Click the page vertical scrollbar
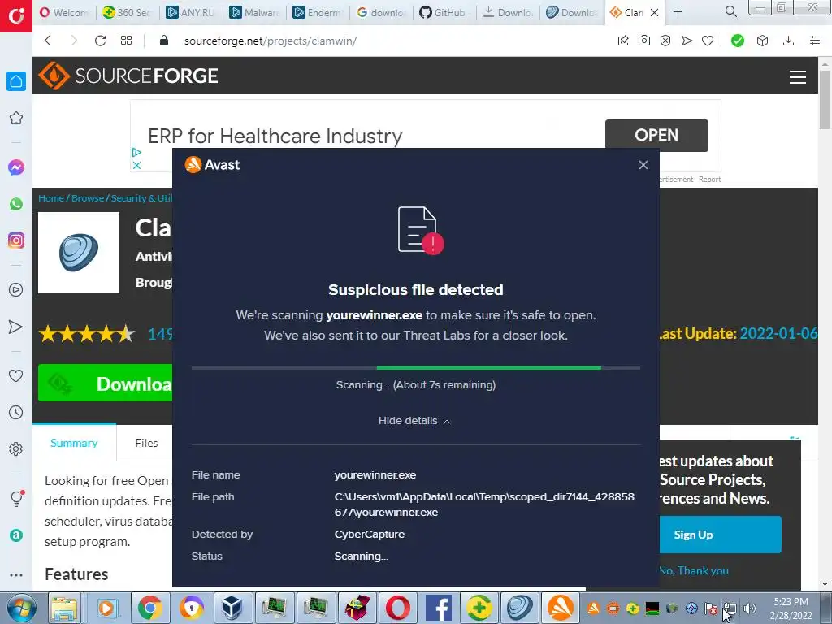 click(x=825, y=101)
